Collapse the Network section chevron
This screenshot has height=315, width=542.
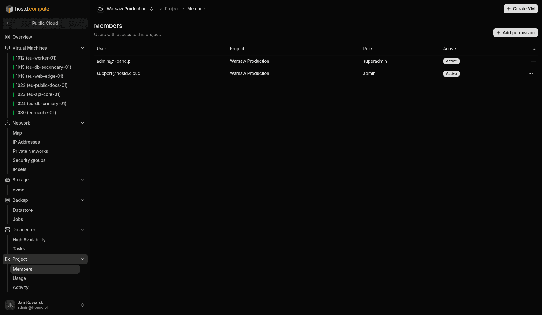pyautogui.click(x=82, y=123)
